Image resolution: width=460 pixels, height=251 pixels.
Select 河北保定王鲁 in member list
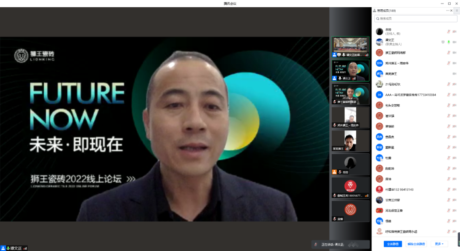(x=394, y=211)
